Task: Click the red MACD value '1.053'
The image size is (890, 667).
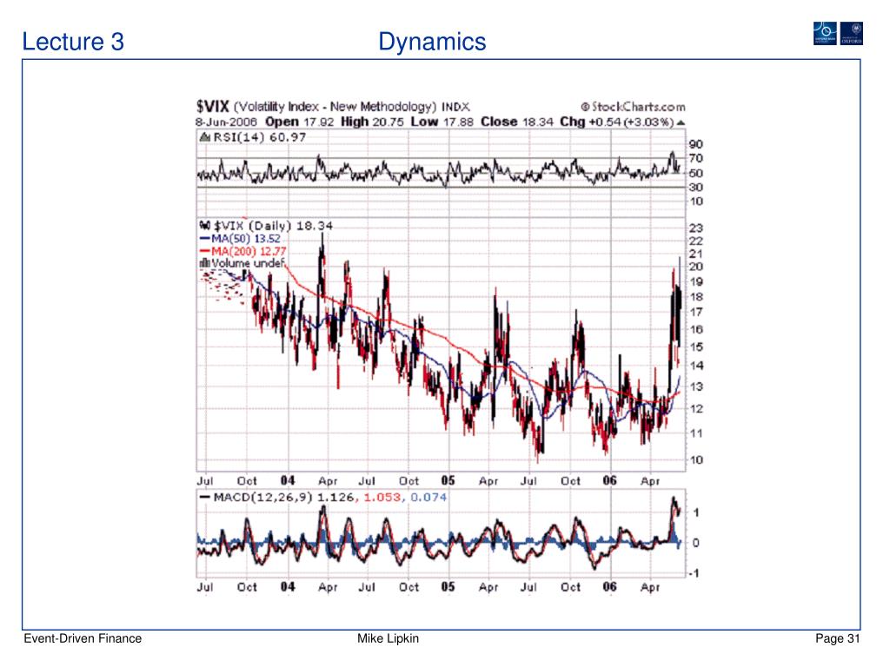Action: (x=382, y=498)
